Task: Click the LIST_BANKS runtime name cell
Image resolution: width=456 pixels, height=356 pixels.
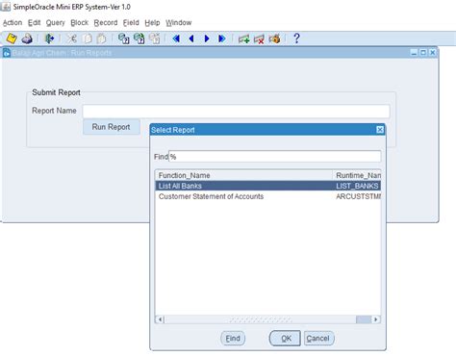Action: [357, 186]
